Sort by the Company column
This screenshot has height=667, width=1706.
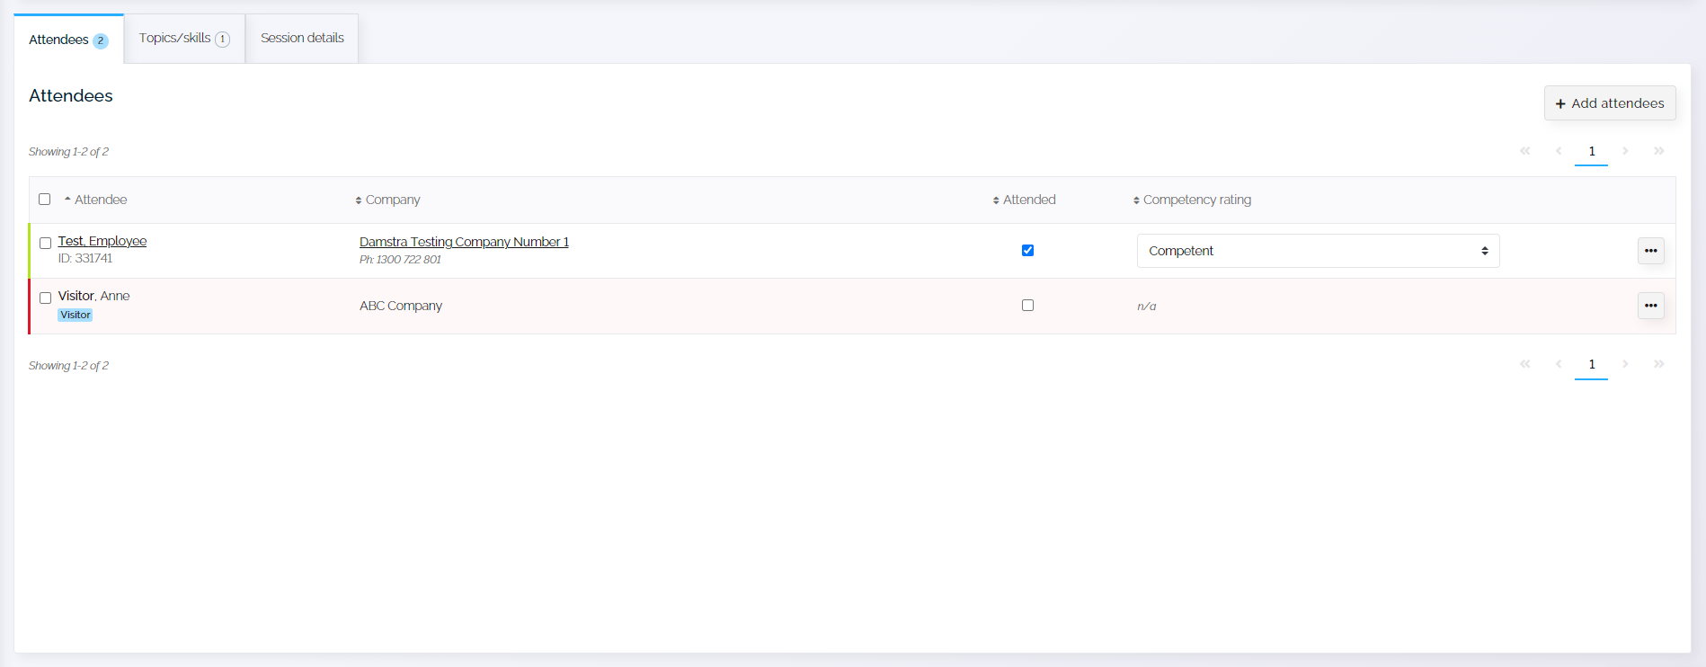[x=392, y=200]
